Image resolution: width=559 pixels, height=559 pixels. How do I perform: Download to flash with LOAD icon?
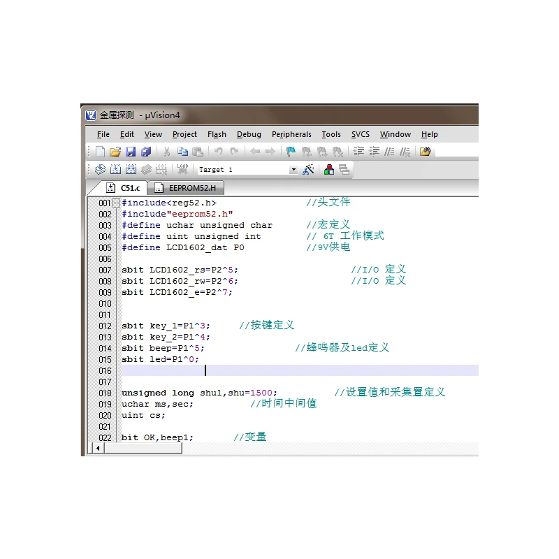[182, 169]
